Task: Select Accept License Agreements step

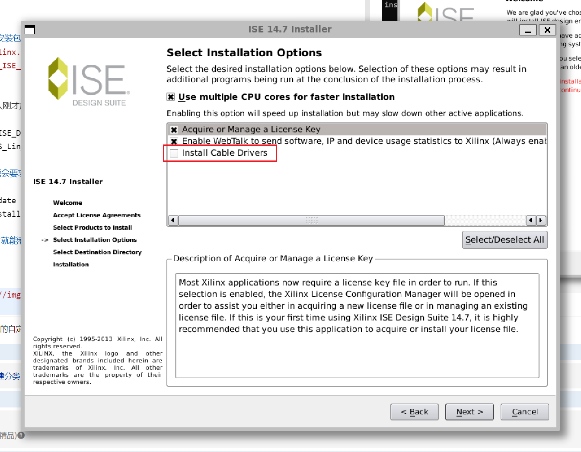Action: point(97,215)
